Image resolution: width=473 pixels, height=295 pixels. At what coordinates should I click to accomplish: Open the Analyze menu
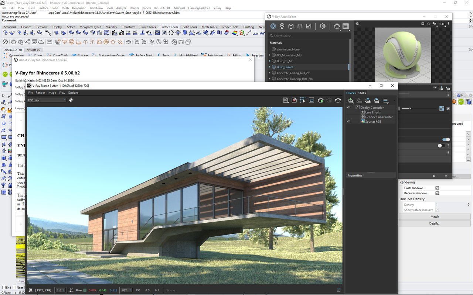121,8
